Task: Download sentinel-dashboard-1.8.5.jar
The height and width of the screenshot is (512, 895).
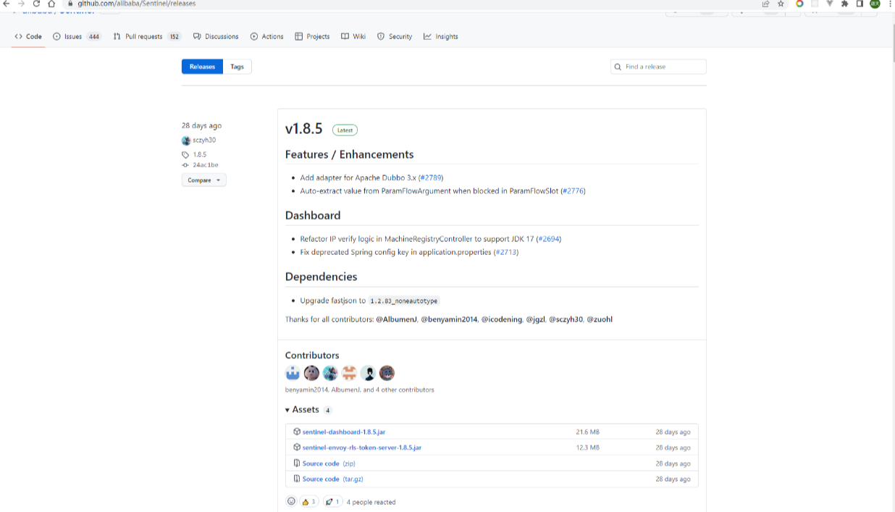Action: point(344,432)
